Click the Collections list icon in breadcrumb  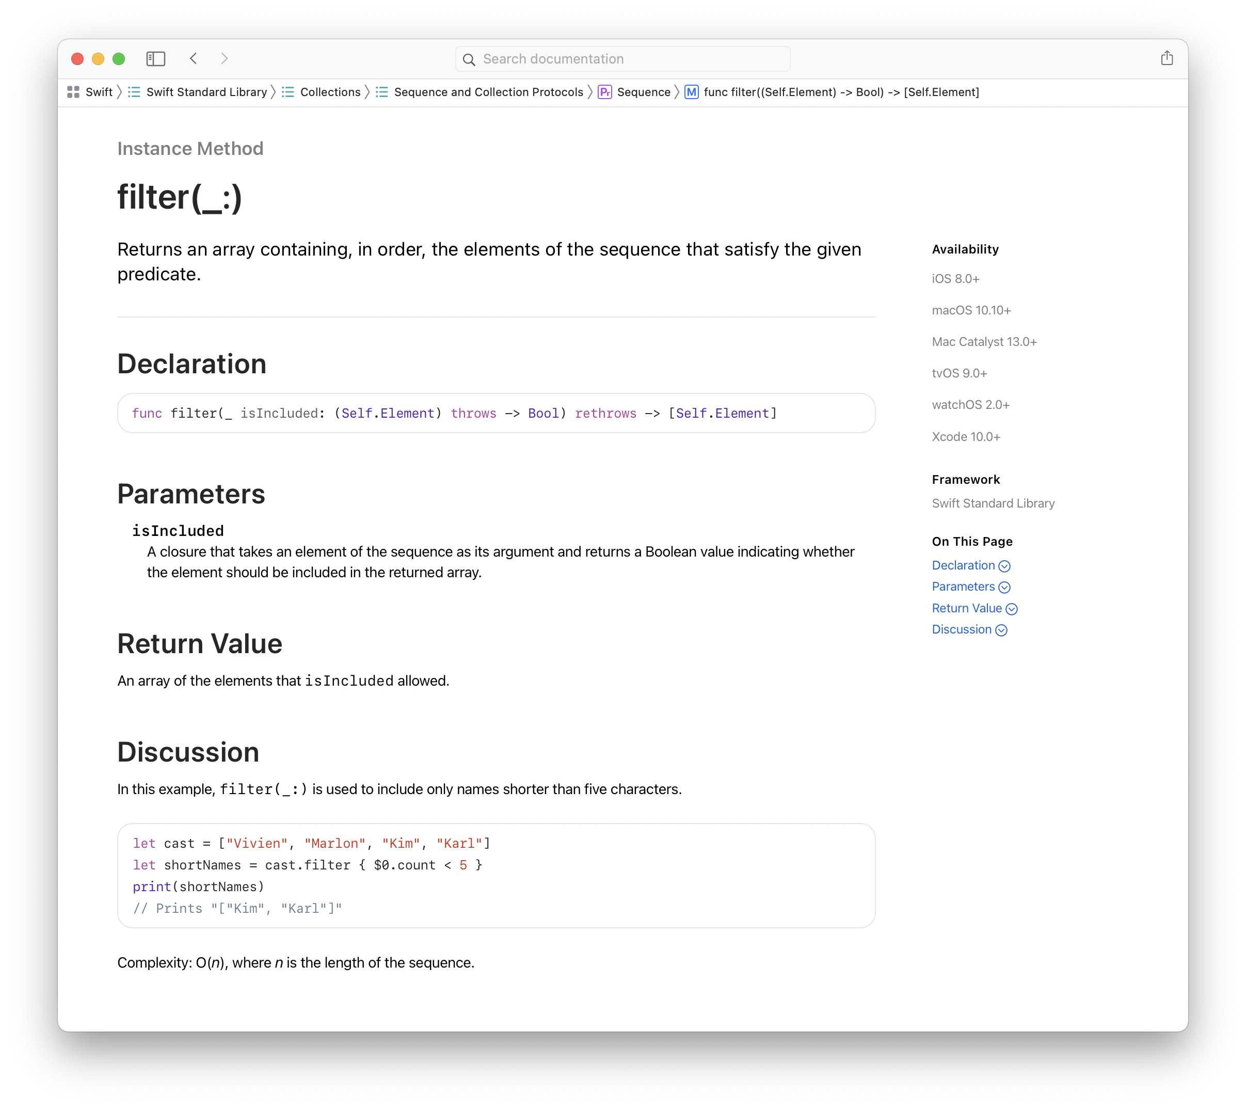point(287,92)
